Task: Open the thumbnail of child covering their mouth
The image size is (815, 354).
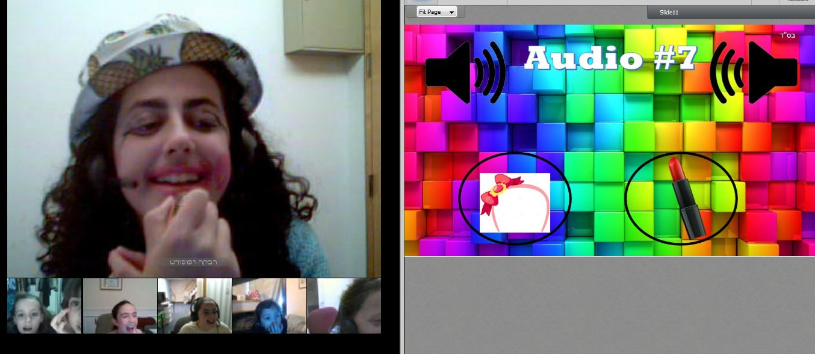Action: click(x=268, y=306)
